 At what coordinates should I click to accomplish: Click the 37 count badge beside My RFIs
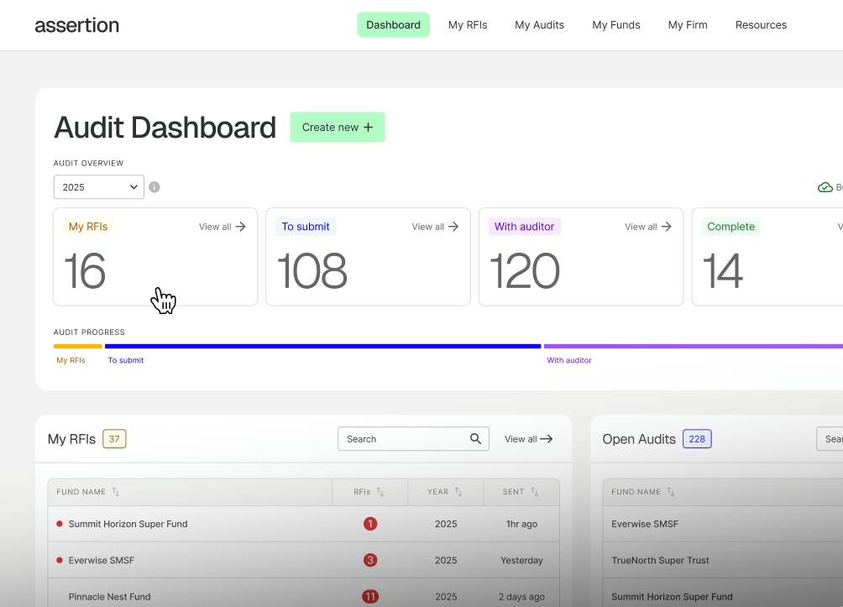[114, 439]
